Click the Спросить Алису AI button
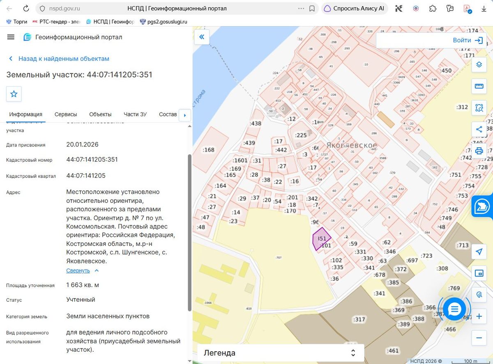The image size is (493, 364). pos(355,8)
